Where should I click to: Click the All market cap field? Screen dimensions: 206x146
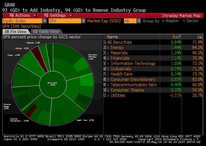[x=130, y=21]
